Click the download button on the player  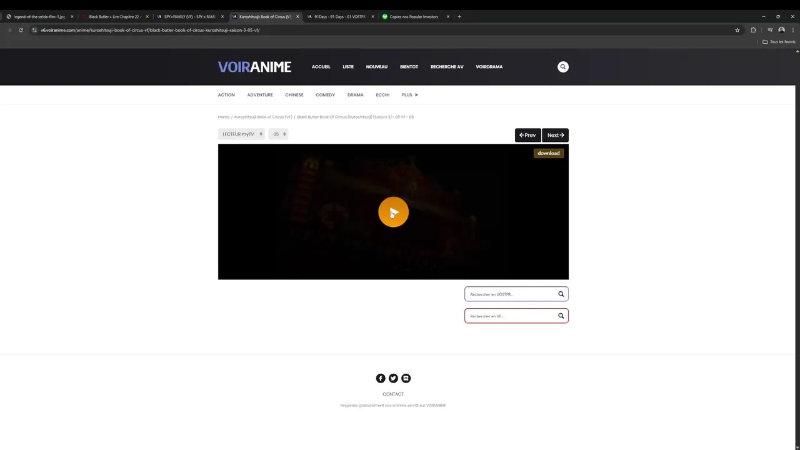pos(549,153)
